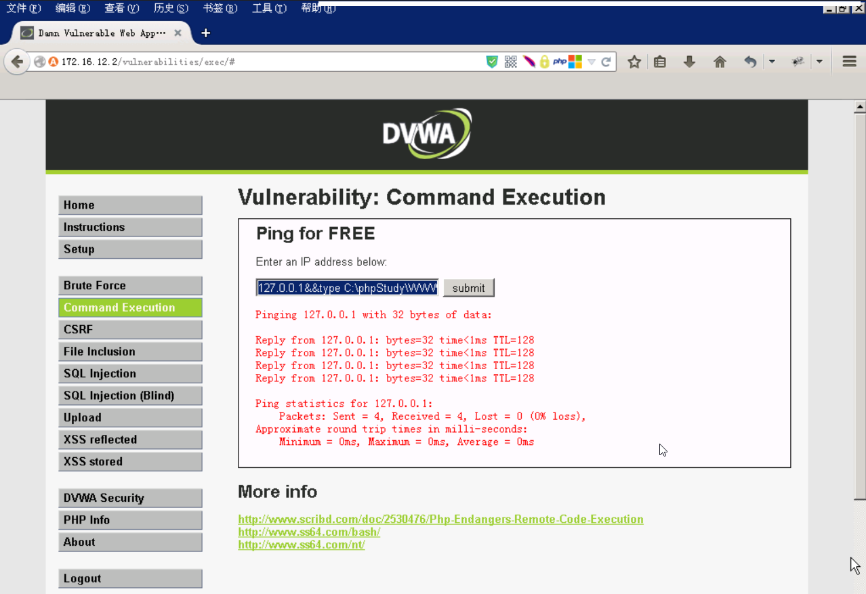Click the site identity globe icon
866x594 pixels.
[40, 62]
